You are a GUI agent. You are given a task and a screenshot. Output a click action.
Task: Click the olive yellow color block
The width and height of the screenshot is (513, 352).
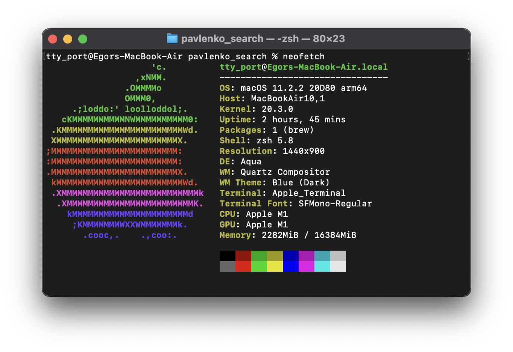point(275,256)
